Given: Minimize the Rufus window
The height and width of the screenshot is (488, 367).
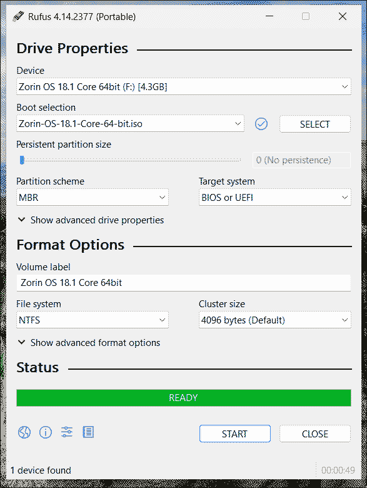Looking at the screenshot, I should coord(269,16).
